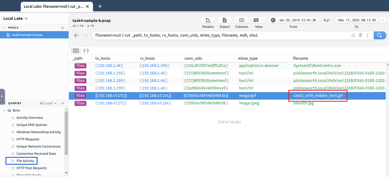Click conn_uid CpcR6d4SkvkOtGmxy9 cell
Image resolution: width=389 pixels, height=177 pixels.
[x=206, y=88]
